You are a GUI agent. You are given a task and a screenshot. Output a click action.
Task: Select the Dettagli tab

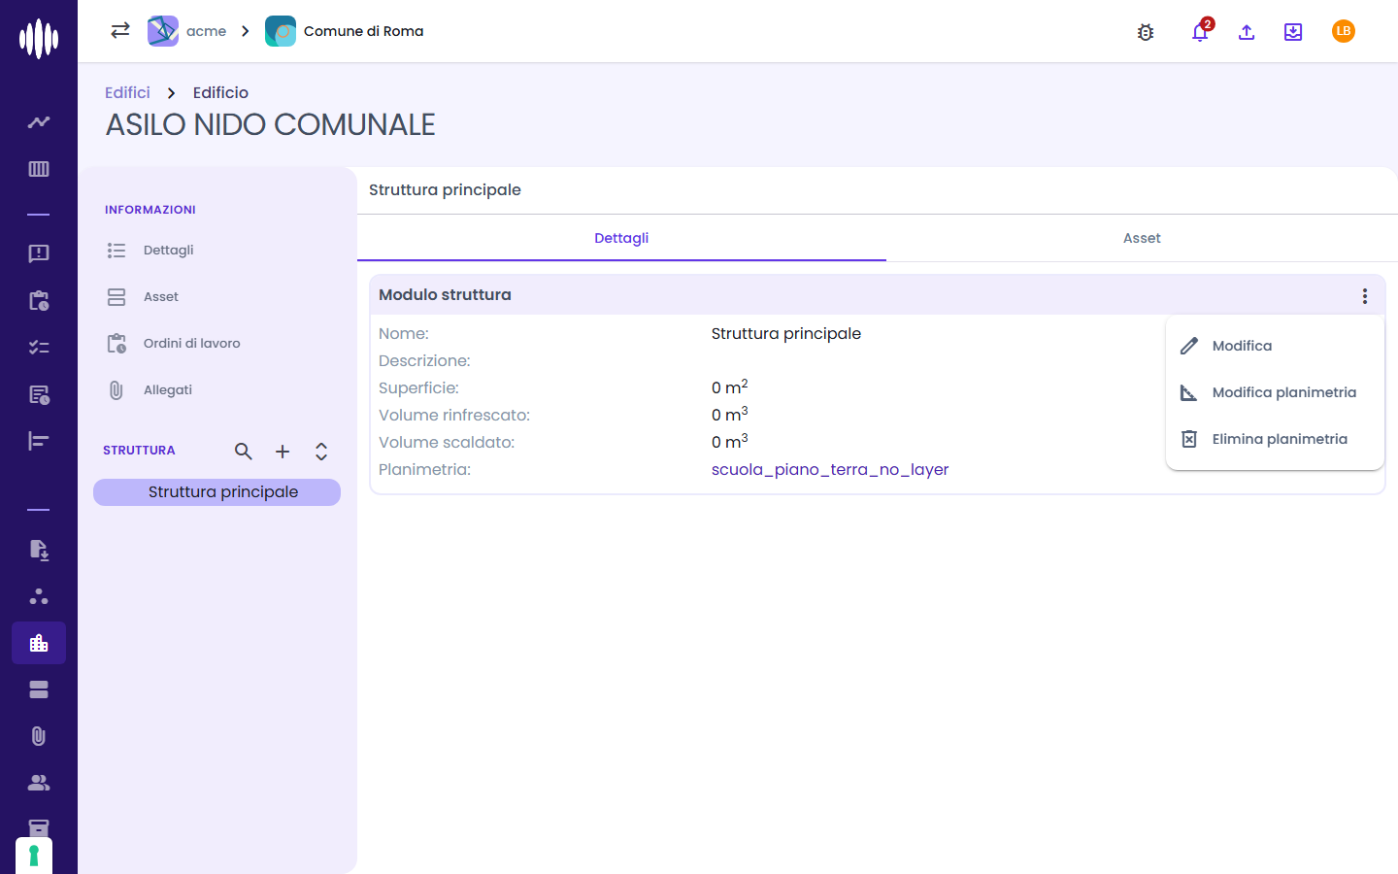(621, 238)
